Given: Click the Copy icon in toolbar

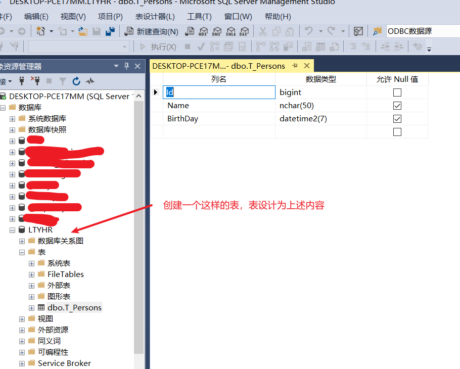Looking at the screenshot, I should click(276, 31).
